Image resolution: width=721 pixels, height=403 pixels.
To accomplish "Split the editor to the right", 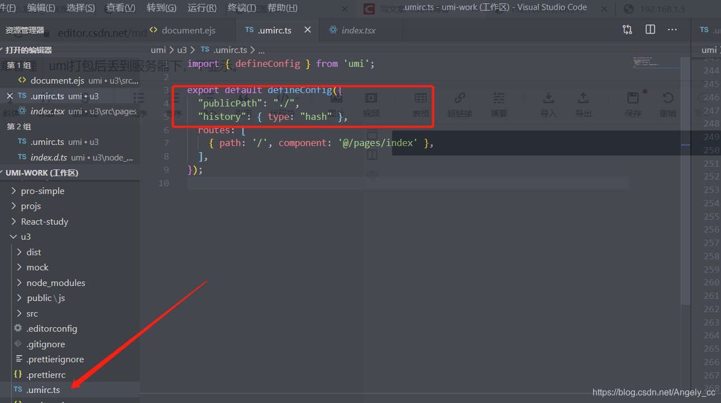I will pos(650,30).
